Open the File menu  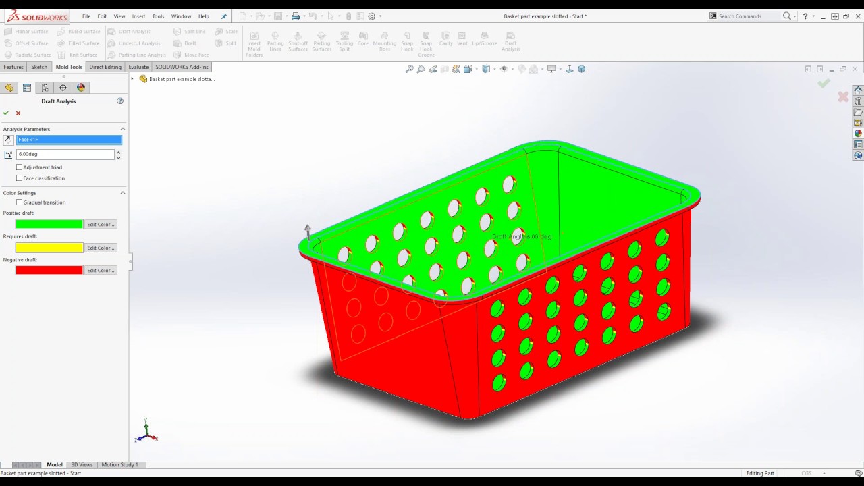pyautogui.click(x=86, y=16)
